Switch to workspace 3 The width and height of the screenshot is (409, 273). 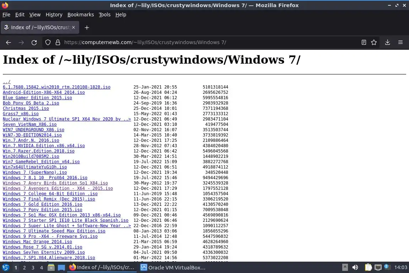click(33, 268)
